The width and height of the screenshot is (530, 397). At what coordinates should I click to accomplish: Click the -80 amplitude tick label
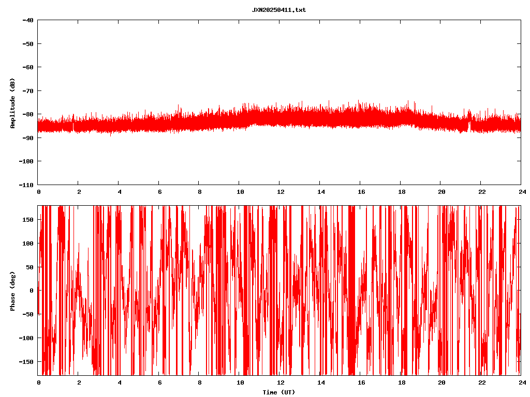click(28, 114)
